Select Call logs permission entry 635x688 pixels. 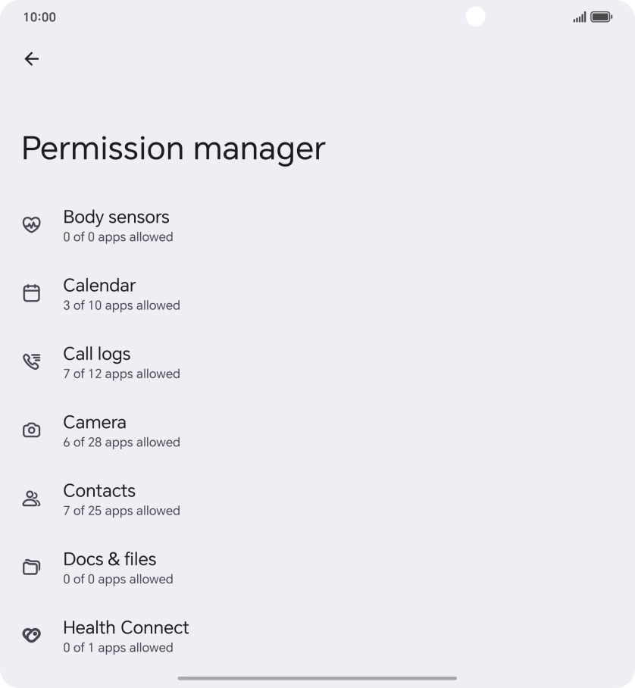coord(97,354)
